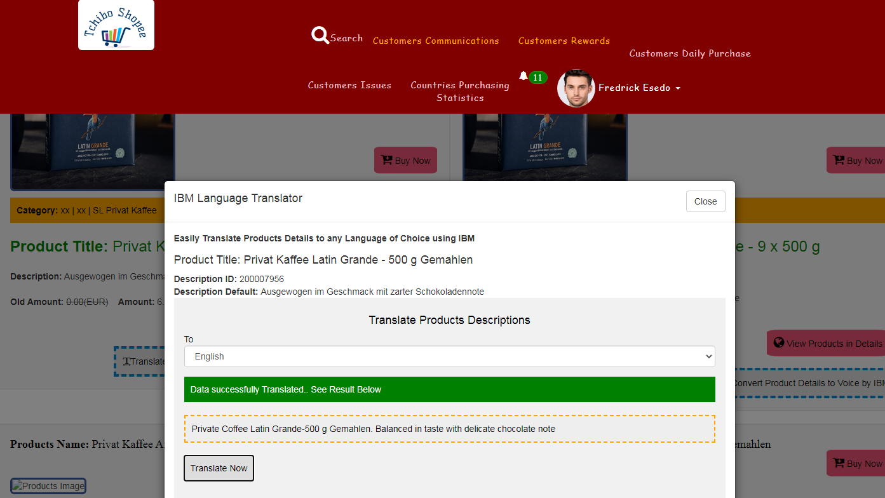Click the Translate Products Descriptions heading

pos(450,320)
